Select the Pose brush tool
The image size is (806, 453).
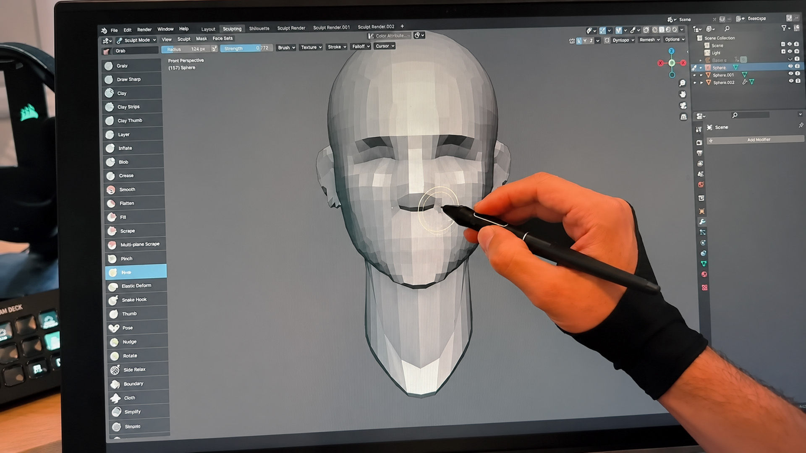(x=137, y=328)
